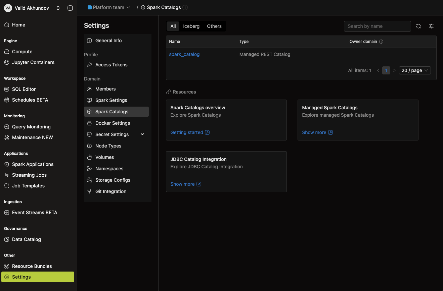
Task: Click the refresh icon beside search
Action: tap(418, 26)
